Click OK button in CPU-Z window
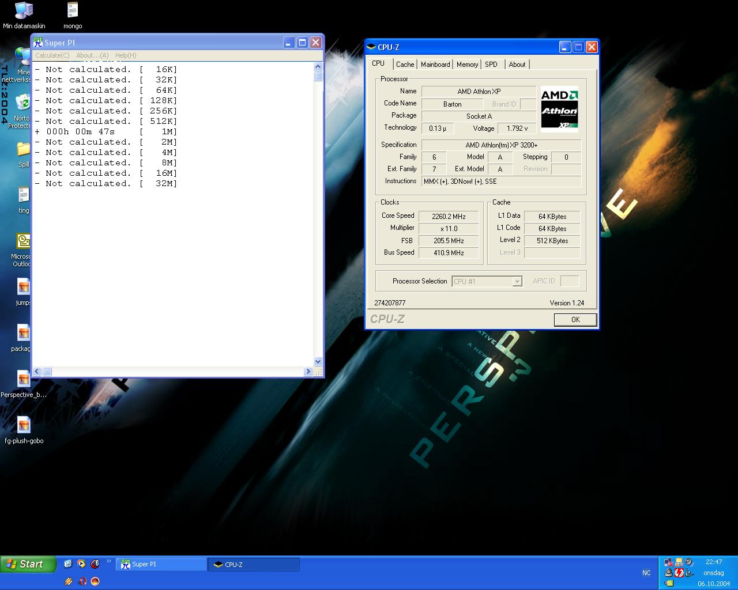This screenshot has width=738, height=590. click(575, 320)
